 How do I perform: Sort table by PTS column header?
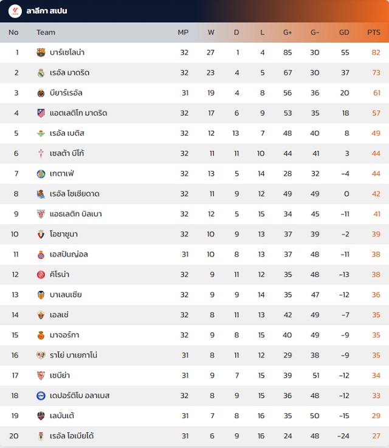(373, 32)
